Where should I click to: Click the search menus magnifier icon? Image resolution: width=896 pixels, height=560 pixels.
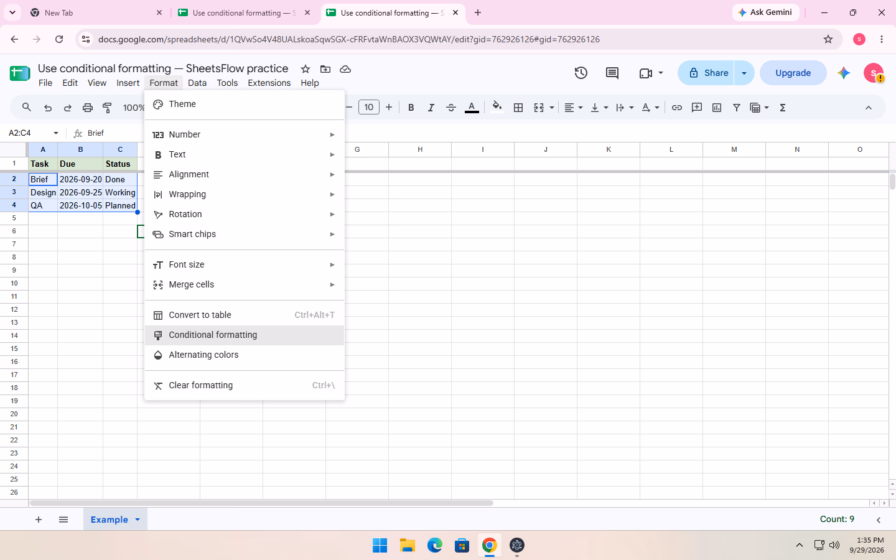(x=27, y=108)
